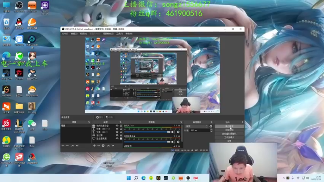Open taskbar Search magnifier icon

136,178
